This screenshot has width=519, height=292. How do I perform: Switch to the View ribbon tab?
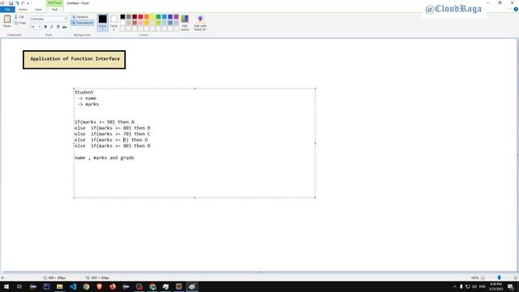tap(38, 10)
